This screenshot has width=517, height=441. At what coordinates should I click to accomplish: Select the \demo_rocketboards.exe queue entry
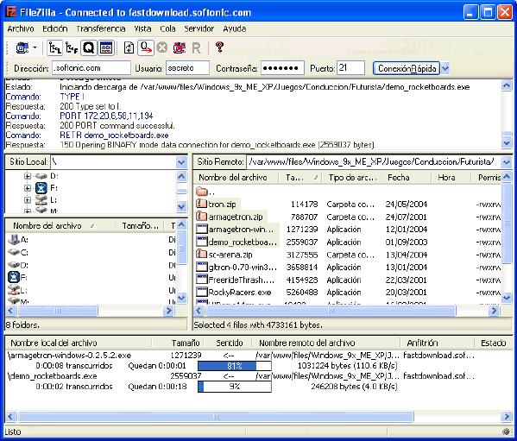pos(52,375)
